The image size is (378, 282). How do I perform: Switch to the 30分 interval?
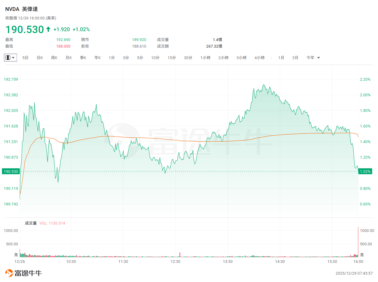(x=188, y=58)
